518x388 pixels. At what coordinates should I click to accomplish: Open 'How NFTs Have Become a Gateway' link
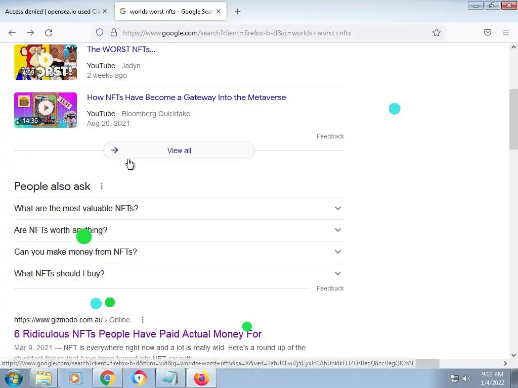pyautogui.click(x=186, y=98)
